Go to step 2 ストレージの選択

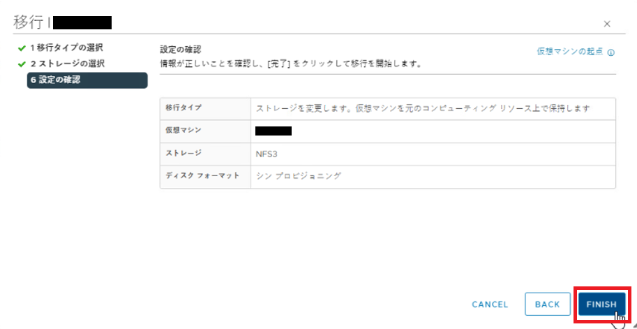(68, 64)
